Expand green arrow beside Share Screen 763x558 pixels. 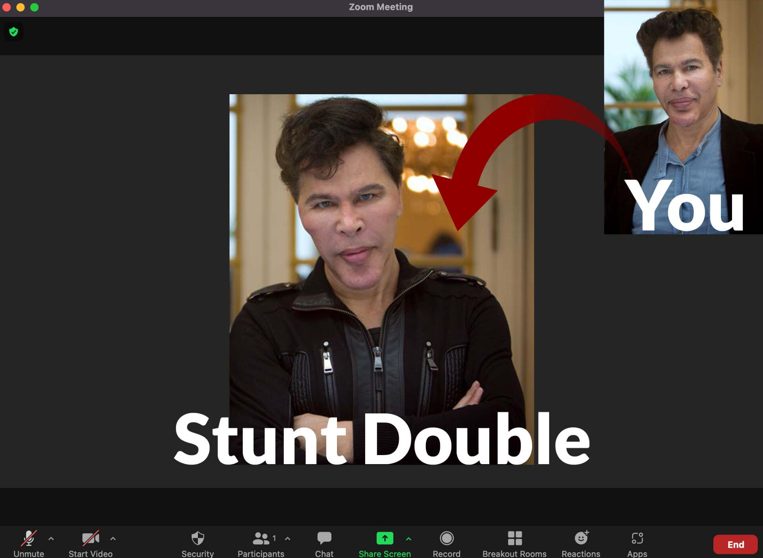(x=409, y=539)
